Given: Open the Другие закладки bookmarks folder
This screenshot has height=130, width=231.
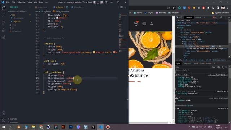Looking at the screenshot, I should coord(220,13).
